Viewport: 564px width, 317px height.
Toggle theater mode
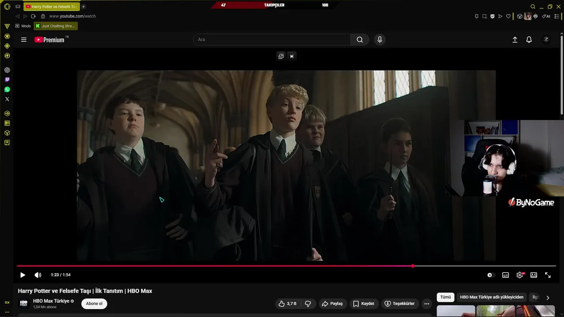coord(534,275)
